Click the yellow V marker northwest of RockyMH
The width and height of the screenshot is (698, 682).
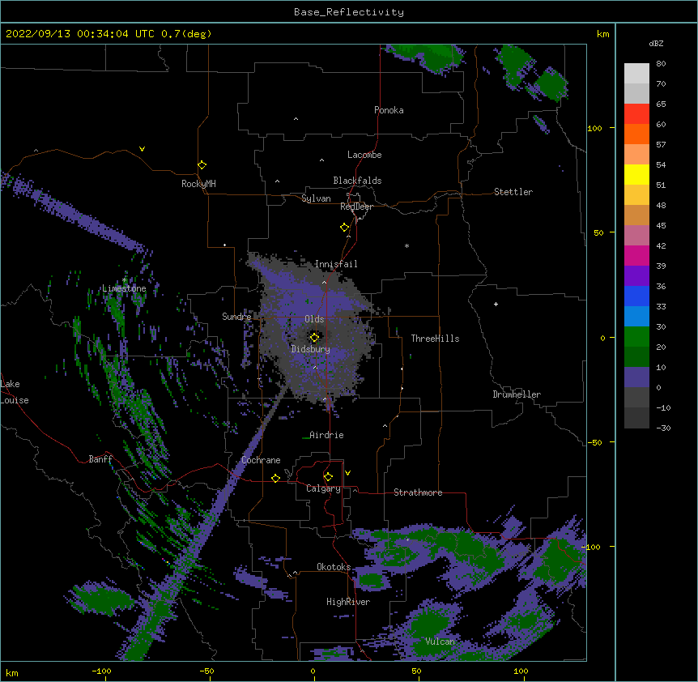tap(142, 149)
